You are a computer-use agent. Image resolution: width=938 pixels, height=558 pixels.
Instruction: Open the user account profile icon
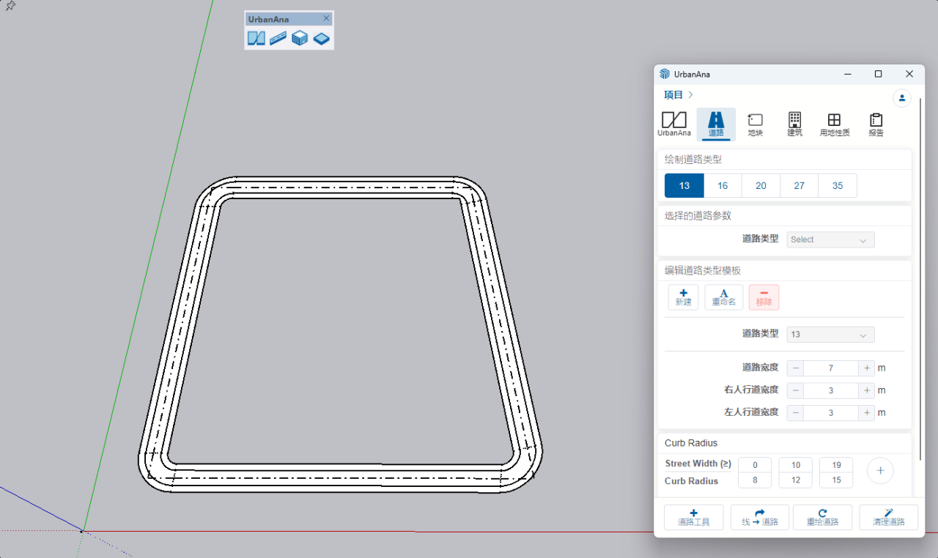coord(901,97)
